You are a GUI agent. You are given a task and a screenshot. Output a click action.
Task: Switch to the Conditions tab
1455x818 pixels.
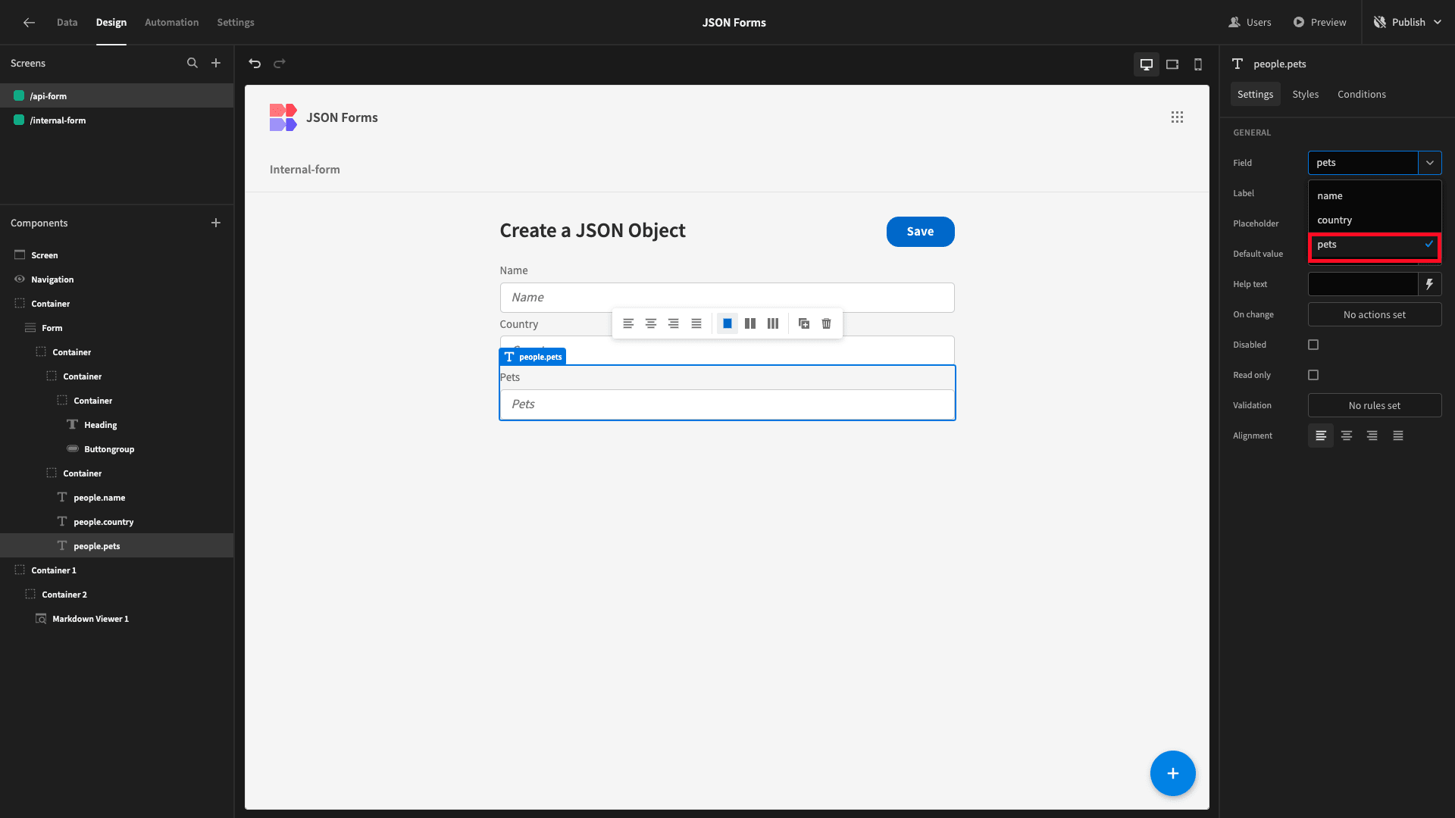[1361, 95]
